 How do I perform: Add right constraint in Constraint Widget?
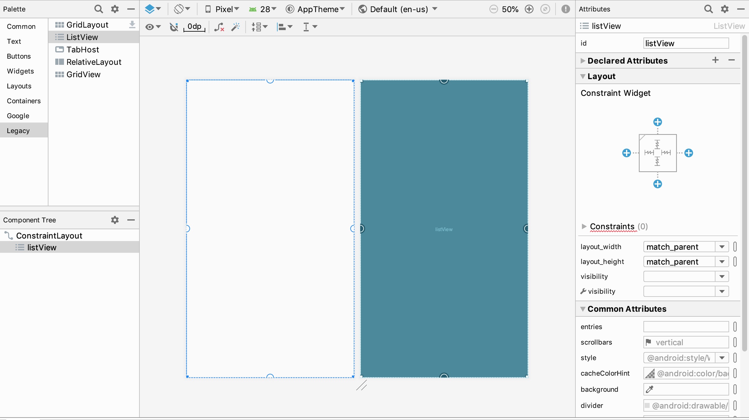click(x=689, y=153)
